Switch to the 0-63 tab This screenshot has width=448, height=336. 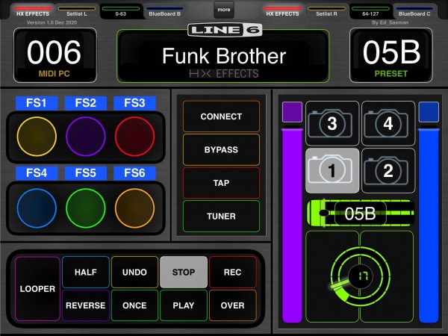click(x=120, y=11)
